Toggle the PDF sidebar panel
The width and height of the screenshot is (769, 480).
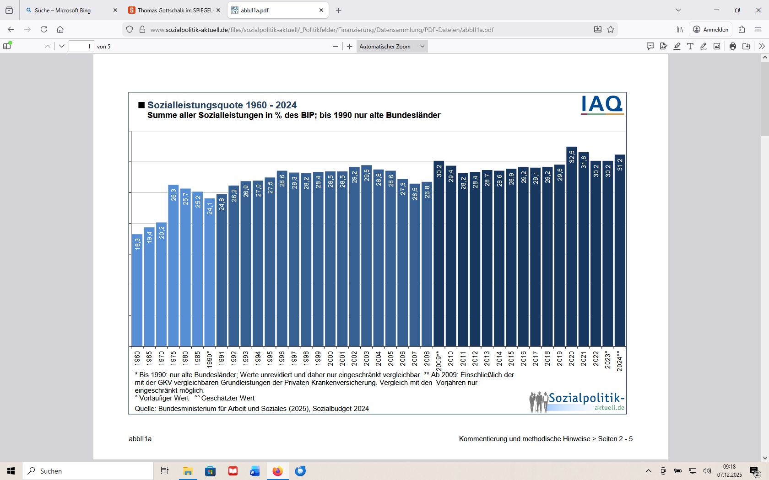(7, 46)
